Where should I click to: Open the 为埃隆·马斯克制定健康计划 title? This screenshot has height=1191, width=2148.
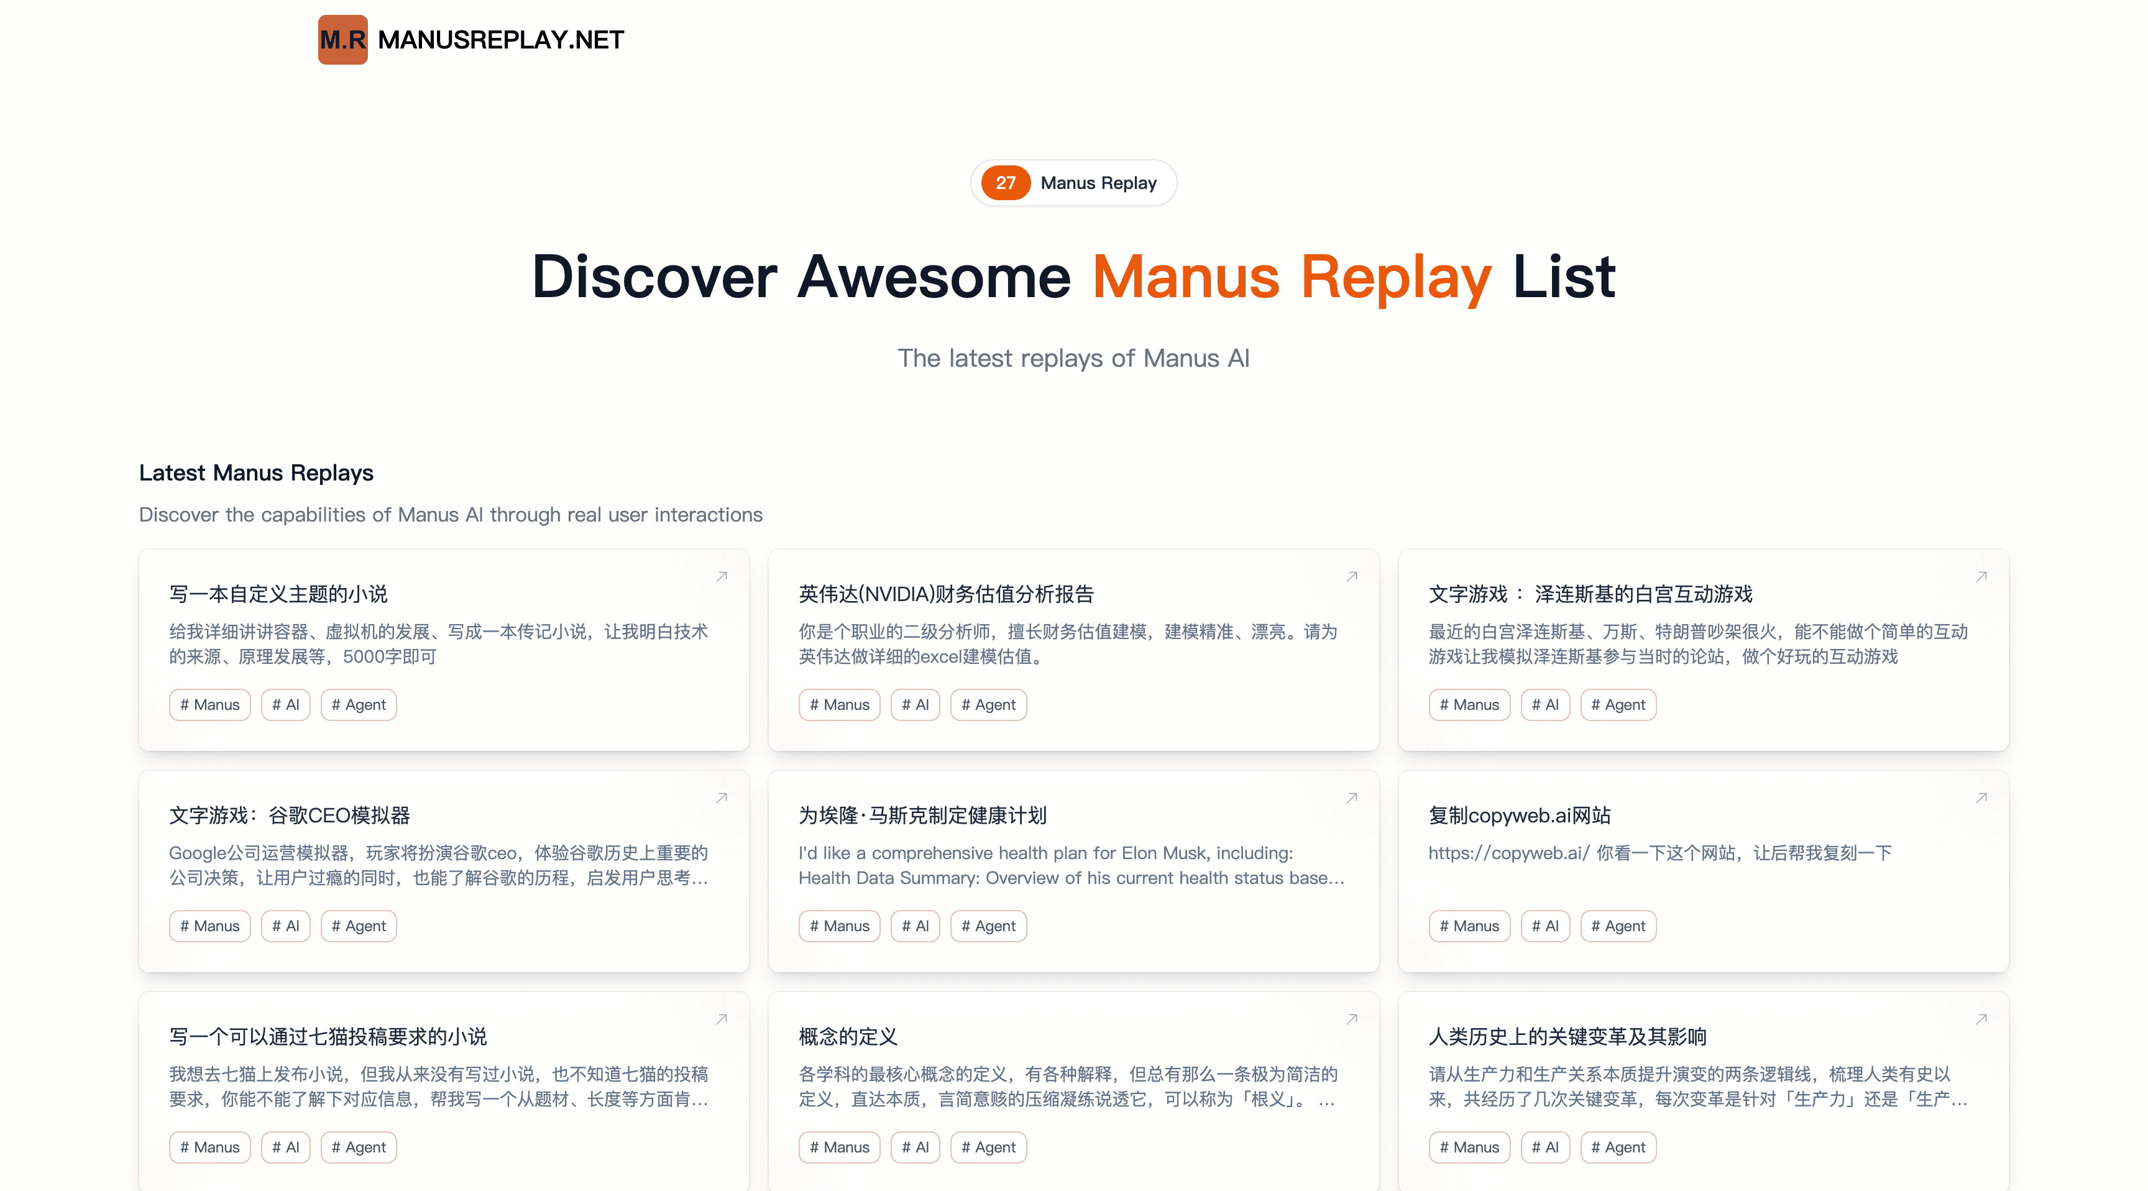[x=922, y=815]
